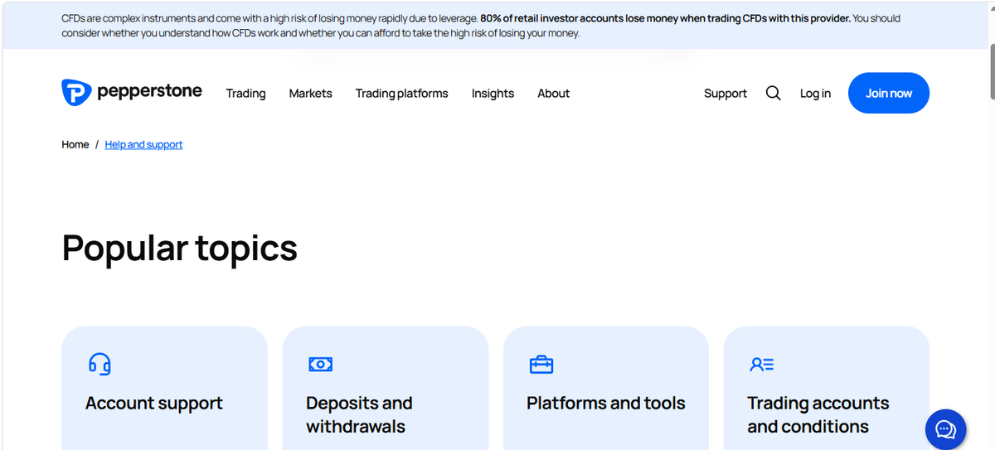Click the Popular topics heading
Screen dimensions: 995x450
pos(180,249)
